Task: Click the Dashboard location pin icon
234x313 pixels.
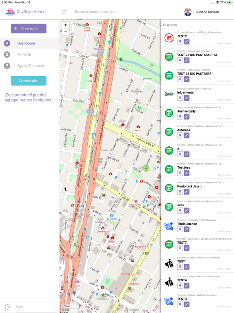Action: click(x=7, y=43)
